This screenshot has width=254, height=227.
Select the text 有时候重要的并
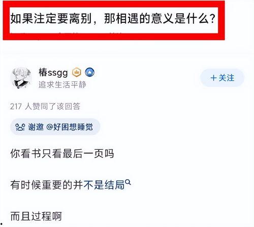pos(47,185)
